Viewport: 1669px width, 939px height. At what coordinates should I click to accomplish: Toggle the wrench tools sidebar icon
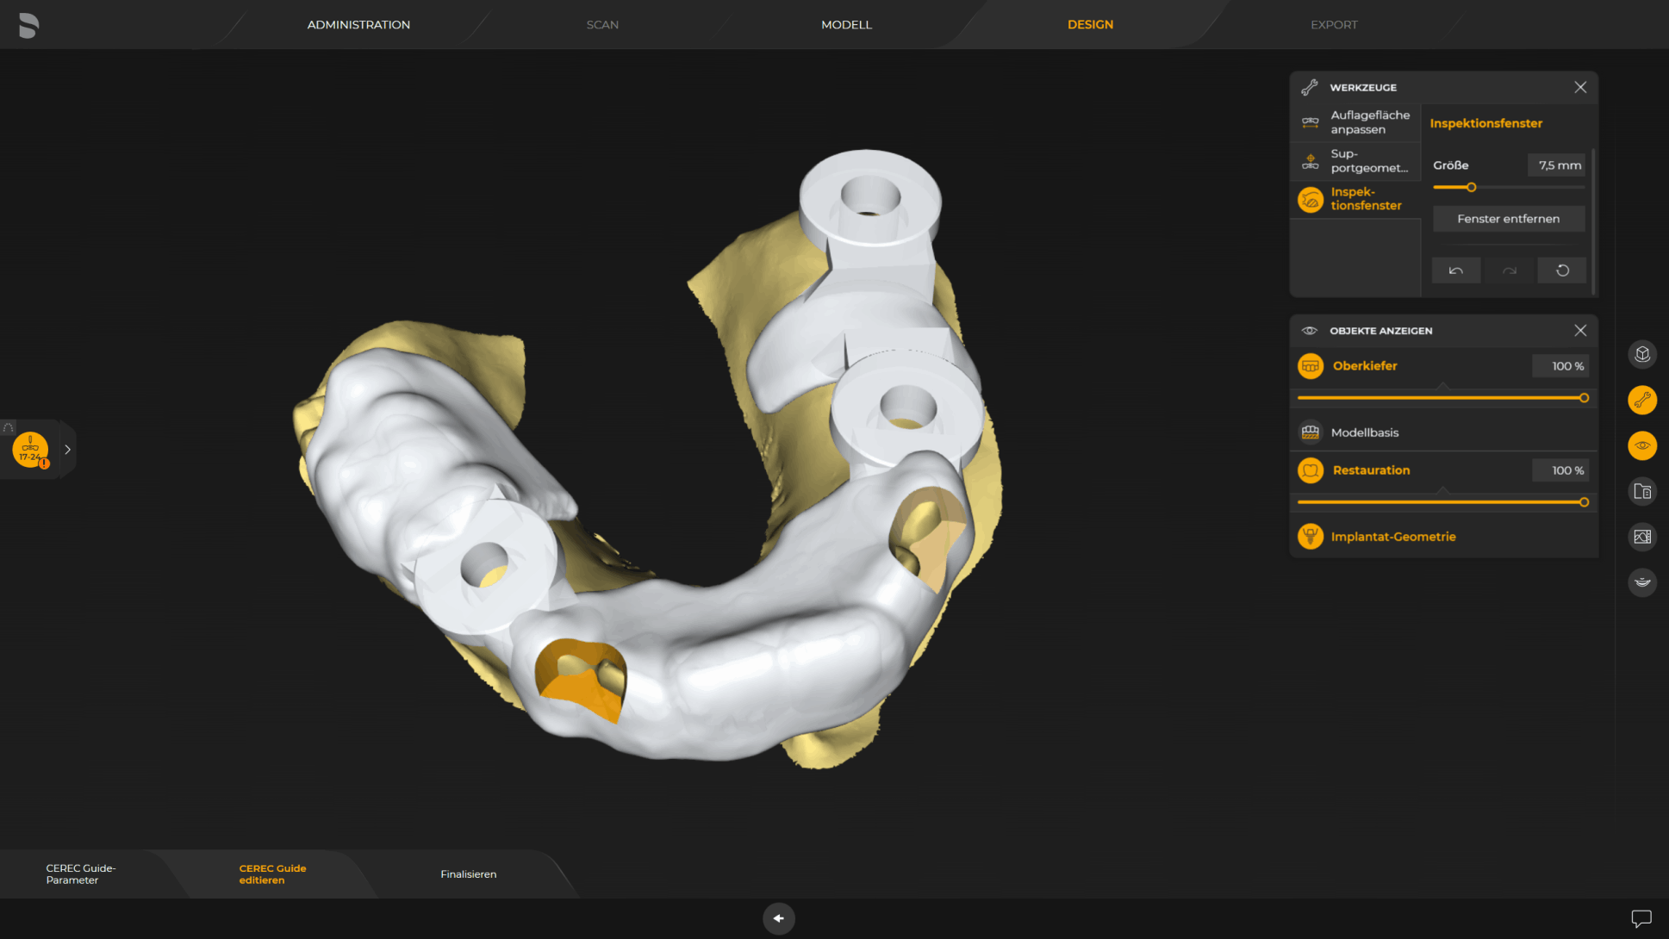(1642, 400)
